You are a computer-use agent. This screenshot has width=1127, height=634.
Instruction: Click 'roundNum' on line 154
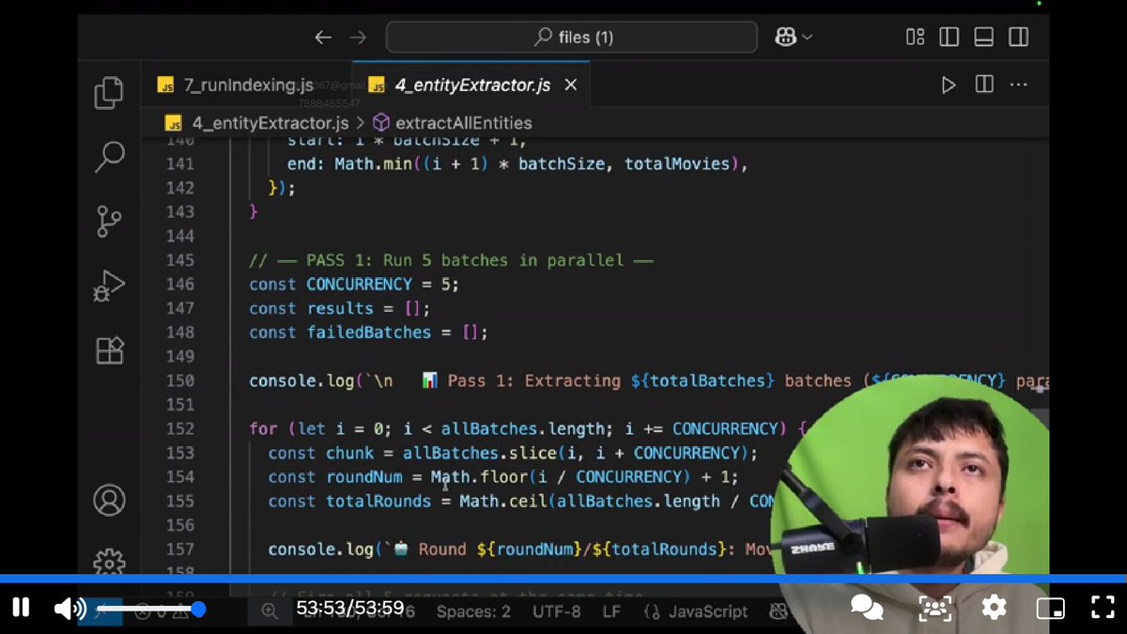[364, 477]
